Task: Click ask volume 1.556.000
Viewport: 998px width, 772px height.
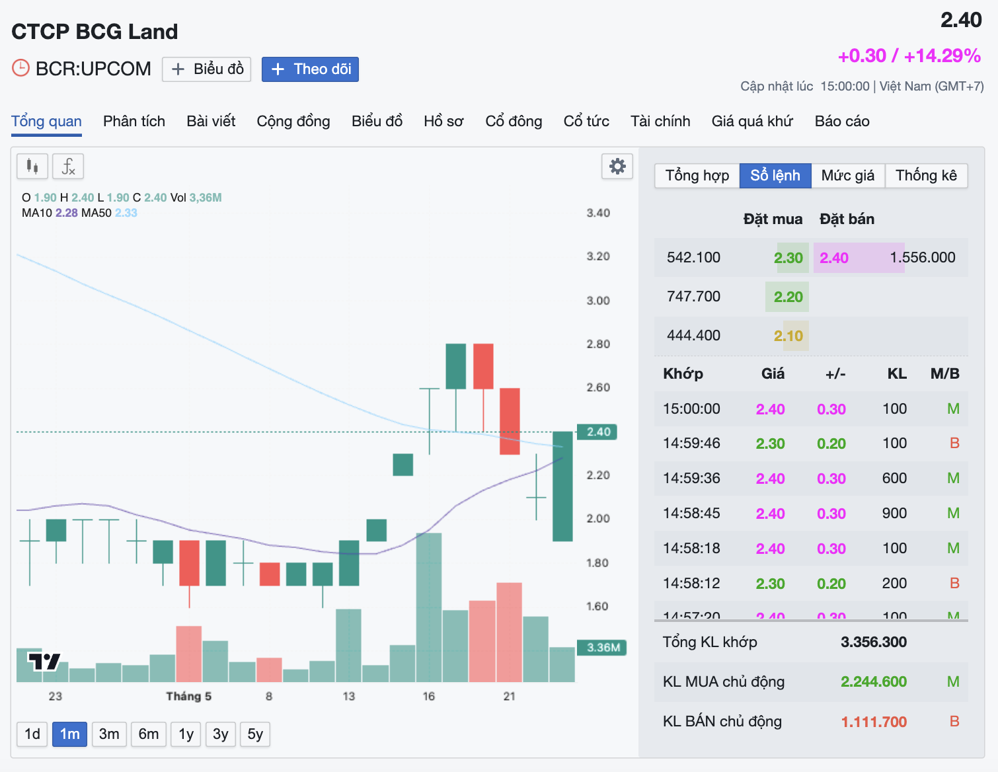Action: click(x=923, y=258)
